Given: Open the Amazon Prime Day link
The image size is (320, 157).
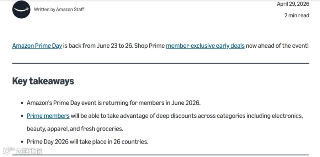Looking at the screenshot, I should (x=37, y=46).
